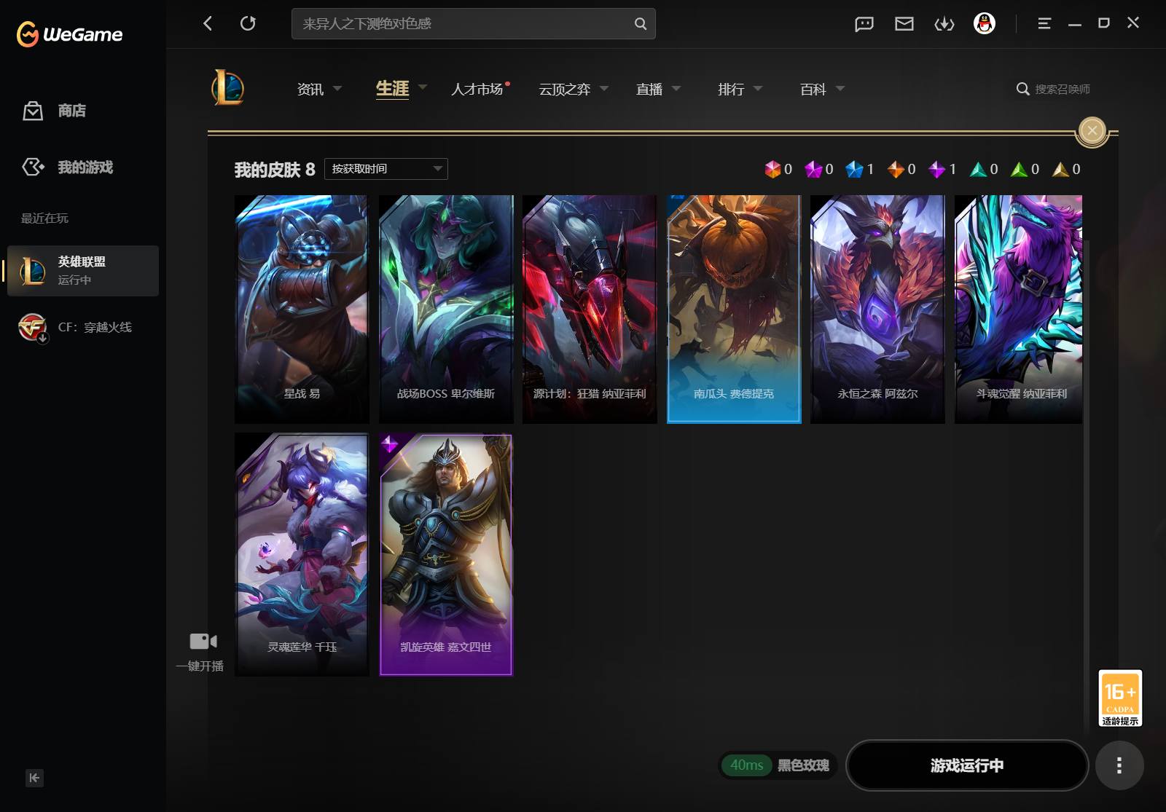
Task: Open the 商店 store icon in sidebar
Action: point(33,111)
